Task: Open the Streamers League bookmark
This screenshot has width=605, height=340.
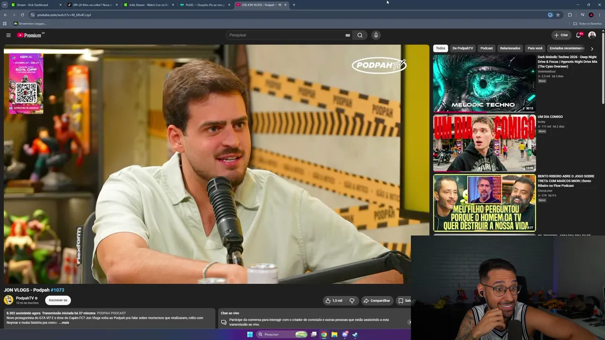Action: pos(30,24)
